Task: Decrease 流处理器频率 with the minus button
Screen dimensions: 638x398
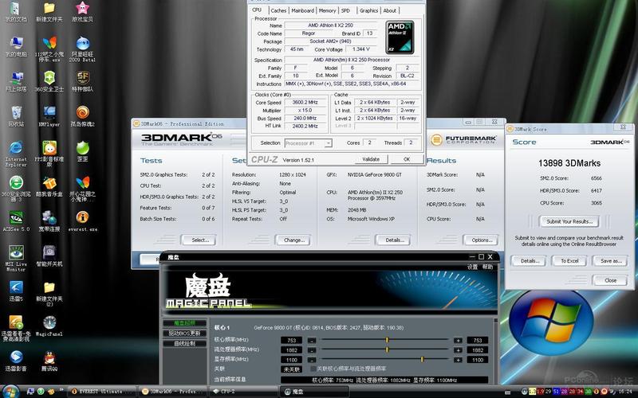Action: tap(311, 350)
